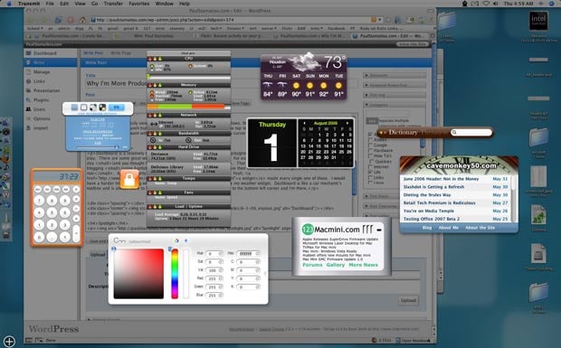Click the Intel desktop icon
Screen dimensions: 561x348
[538, 21]
